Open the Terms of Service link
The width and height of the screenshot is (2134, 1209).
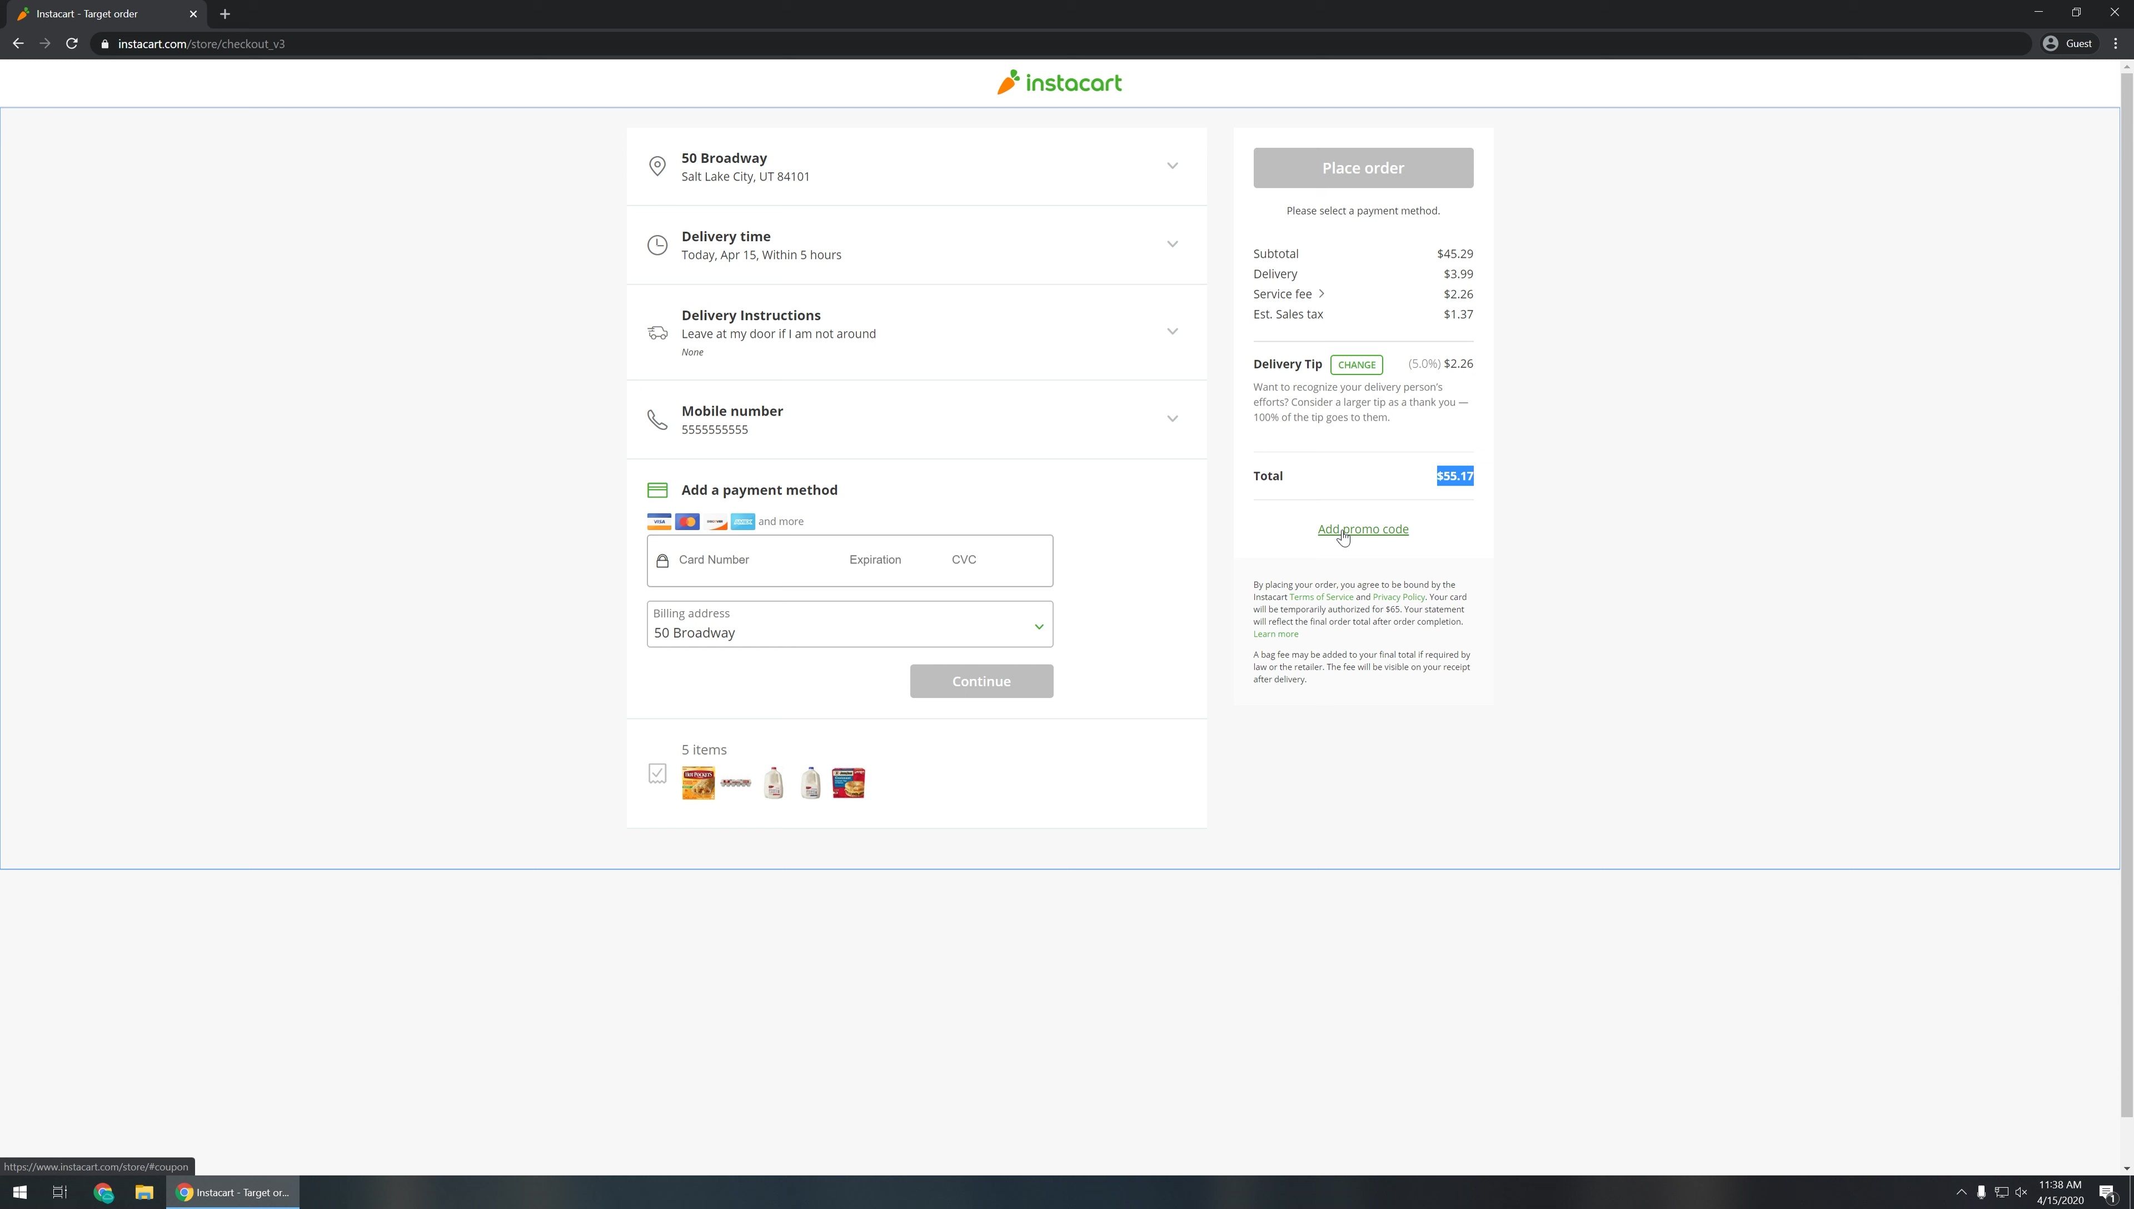[1320, 597]
